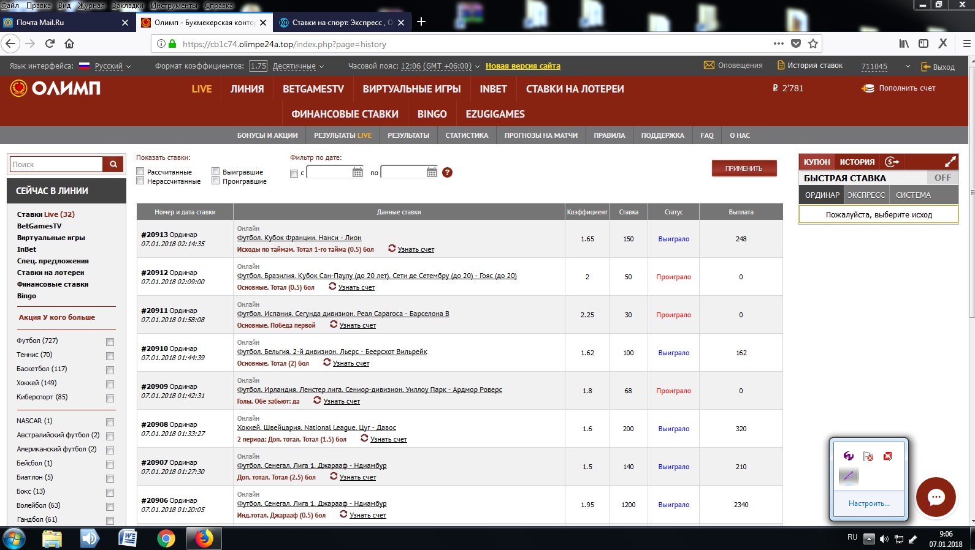Open Акция У кого больше link
Viewport: 975px width, 550px height.
(57, 317)
